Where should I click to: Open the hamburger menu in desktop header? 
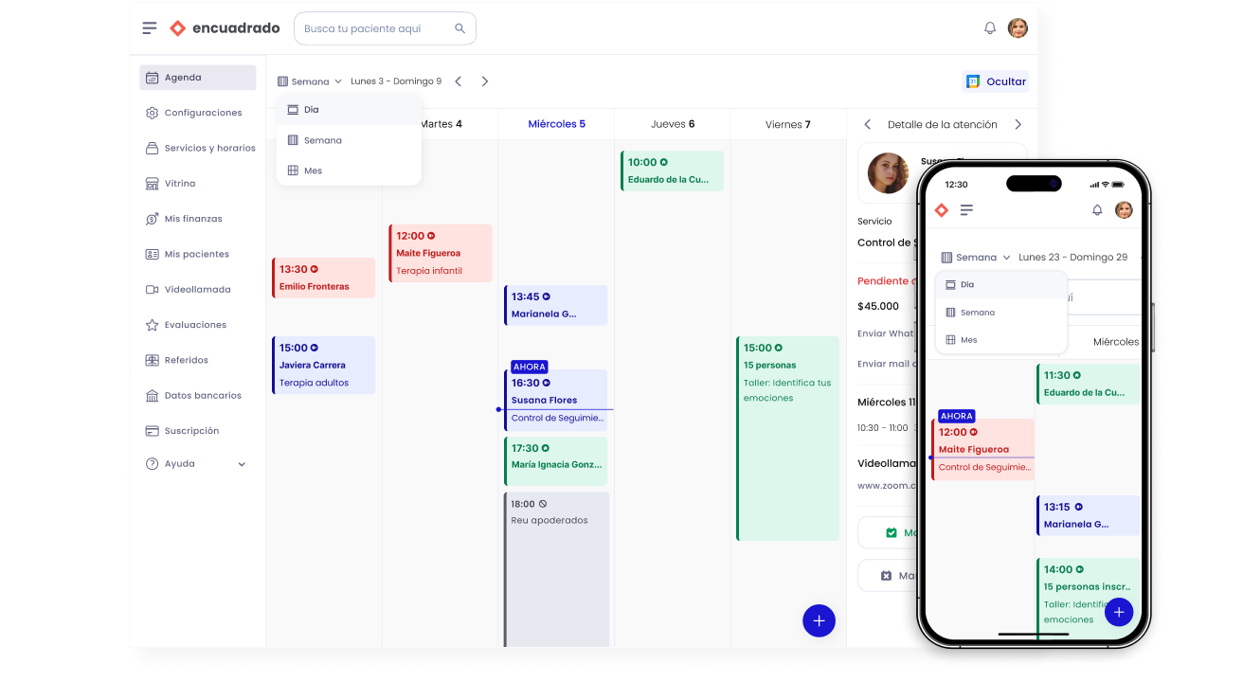click(150, 28)
